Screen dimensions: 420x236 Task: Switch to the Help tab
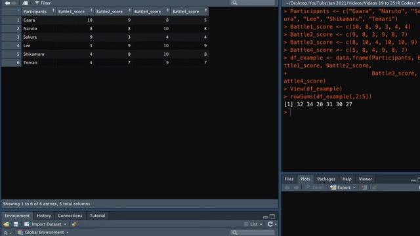click(346, 179)
